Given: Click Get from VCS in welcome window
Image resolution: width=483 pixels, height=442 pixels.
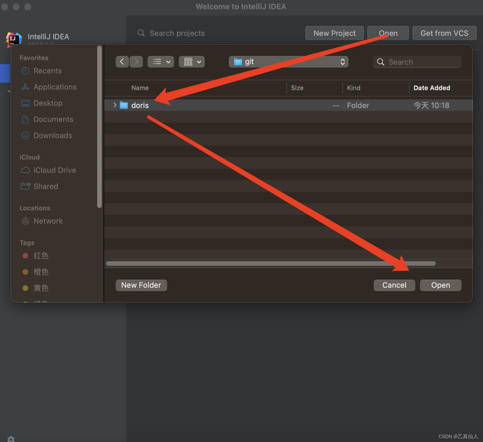Looking at the screenshot, I should tap(444, 33).
